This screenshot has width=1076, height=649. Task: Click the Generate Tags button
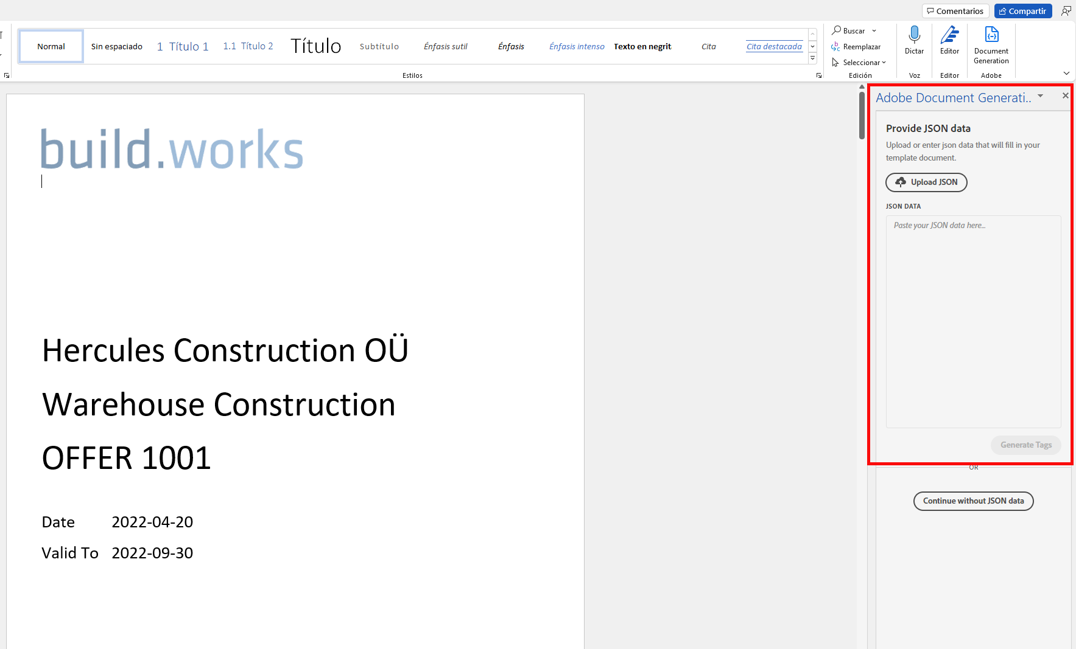tap(1026, 445)
